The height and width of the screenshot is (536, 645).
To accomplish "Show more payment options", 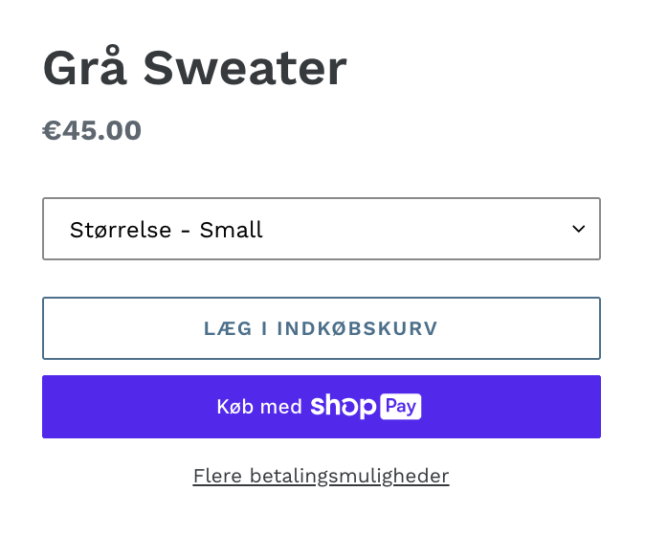I will [x=321, y=476].
